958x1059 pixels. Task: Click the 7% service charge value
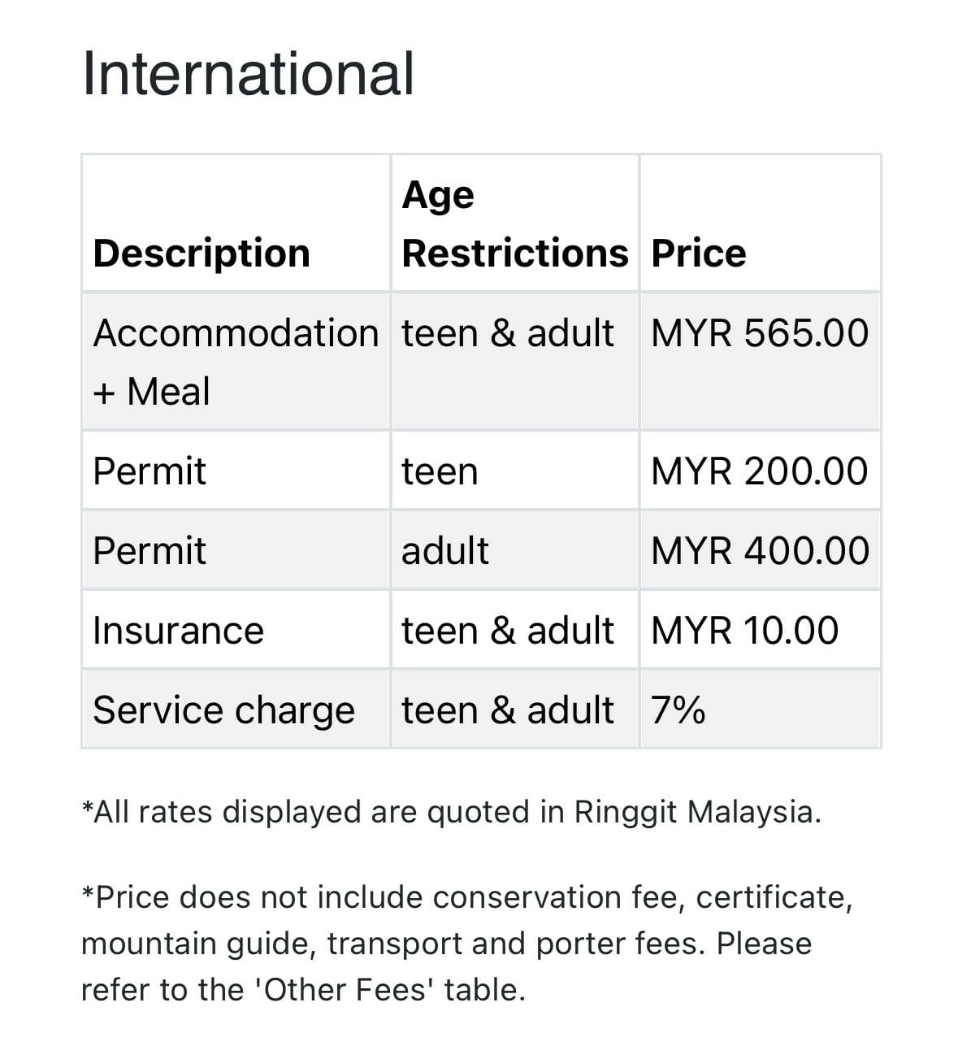[678, 710]
